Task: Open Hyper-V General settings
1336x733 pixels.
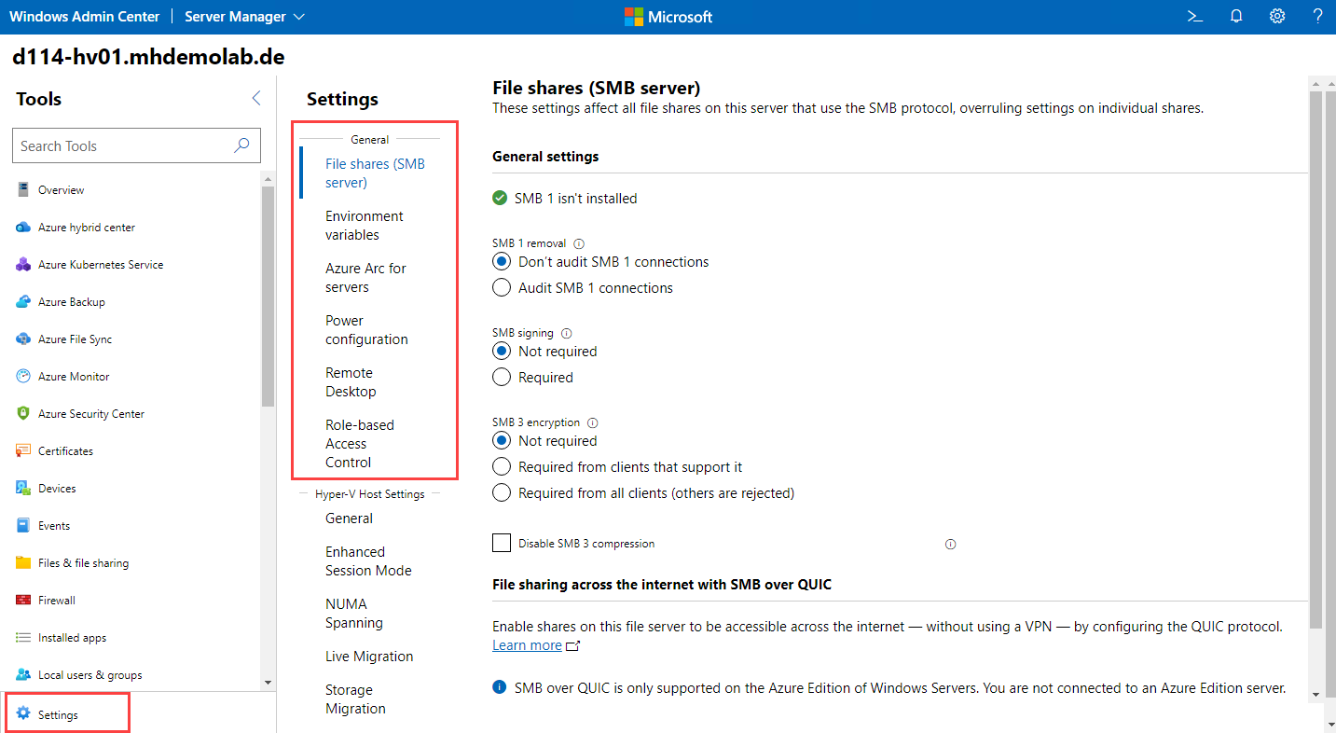Action: (349, 519)
